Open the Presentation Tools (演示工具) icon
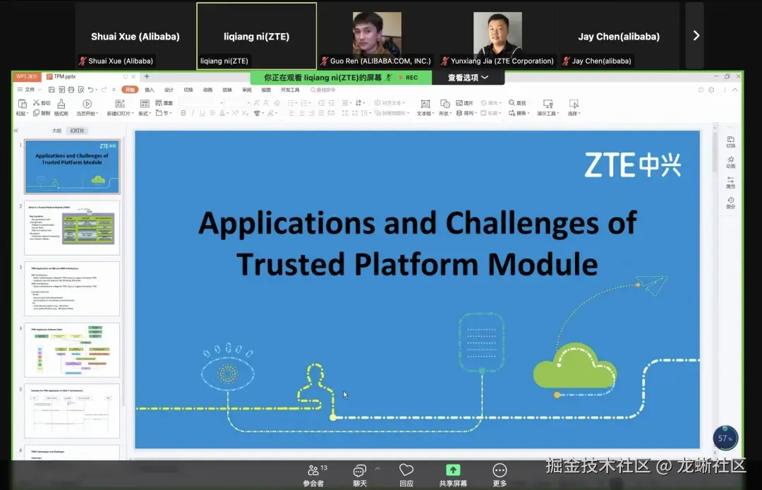The width and height of the screenshot is (762, 490). pyautogui.click(x=548, y=104)
